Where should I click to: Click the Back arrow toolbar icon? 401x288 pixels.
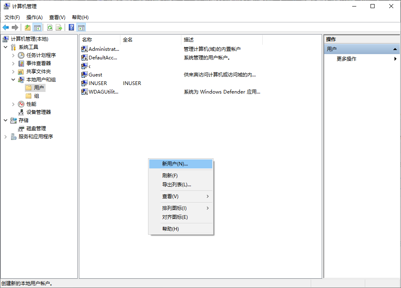pyautogui.click(x=6, y=27)
